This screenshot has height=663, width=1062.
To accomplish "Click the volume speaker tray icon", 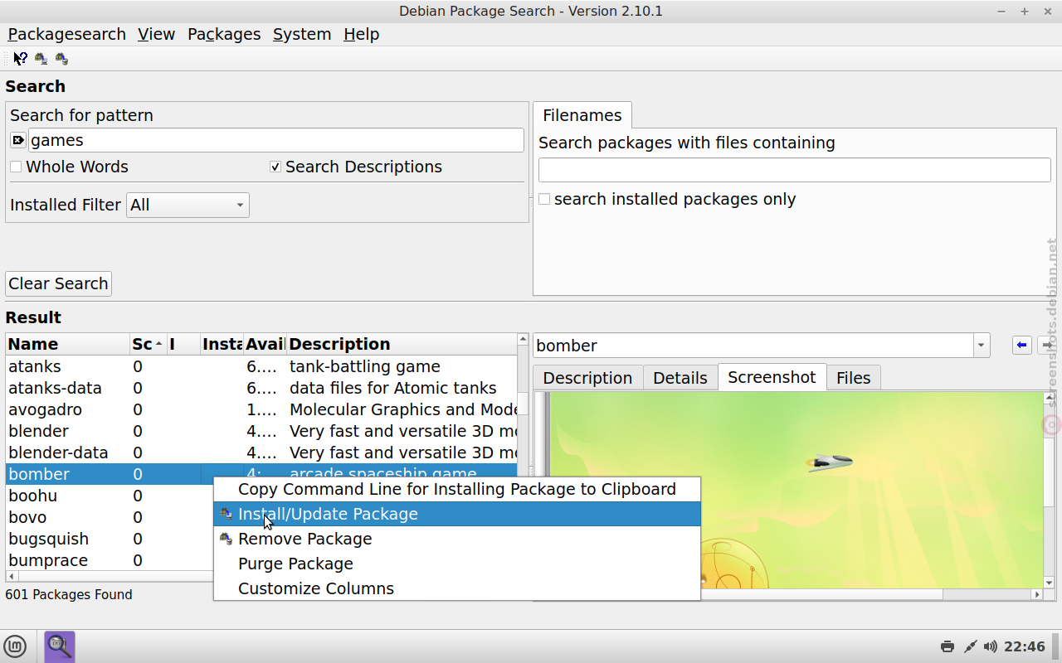I will [x=990, y=646].
